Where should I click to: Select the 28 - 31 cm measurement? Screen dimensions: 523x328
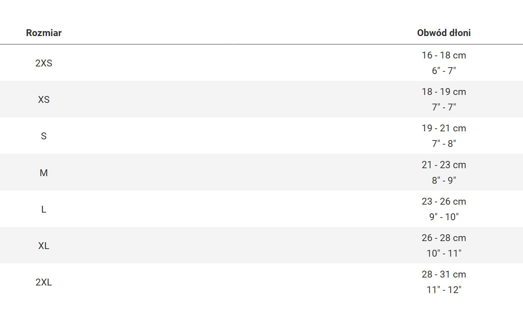(444, 274)
